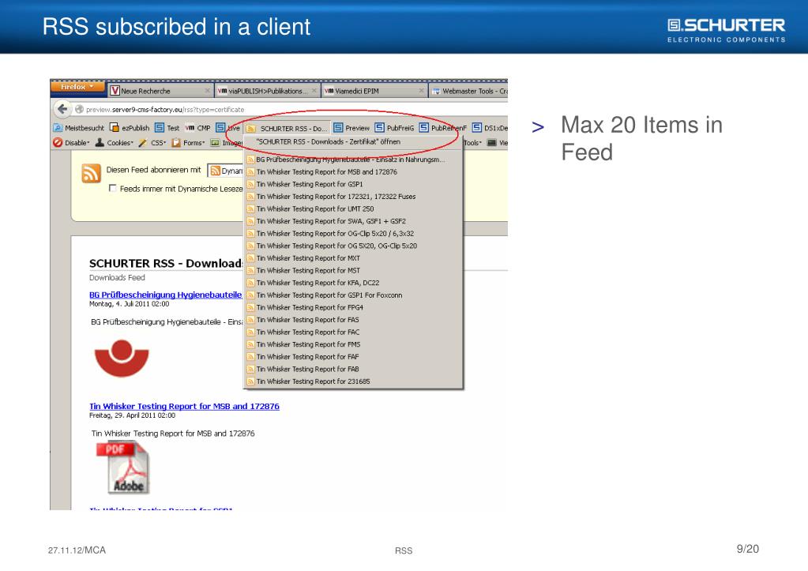The image size is (808, 571).
Task: Close the Viamedici EPIM tab
Action: (421, 91)
